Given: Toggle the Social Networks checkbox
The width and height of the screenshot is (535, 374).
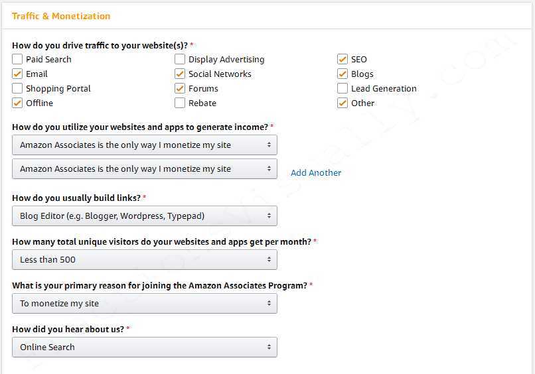Looking at the screenshot, I should pos(180,74).
